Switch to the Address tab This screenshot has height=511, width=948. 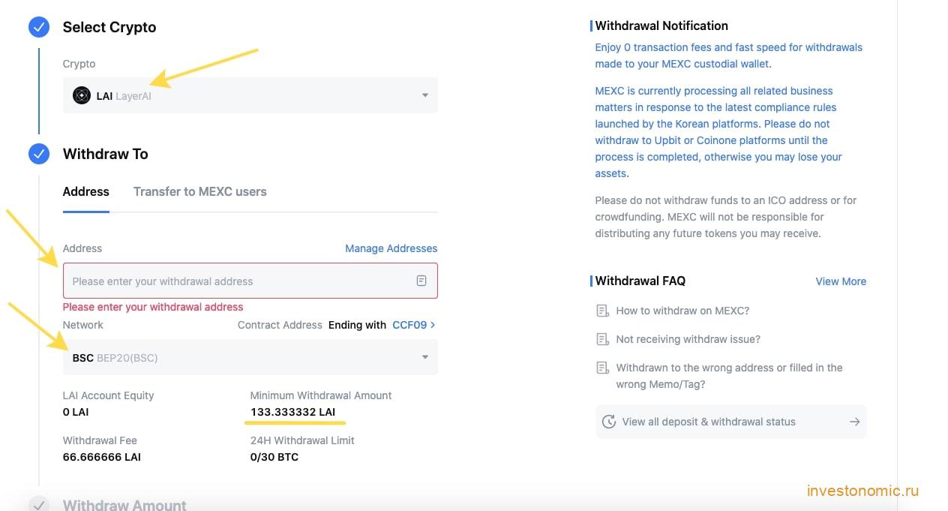point(86,191)
